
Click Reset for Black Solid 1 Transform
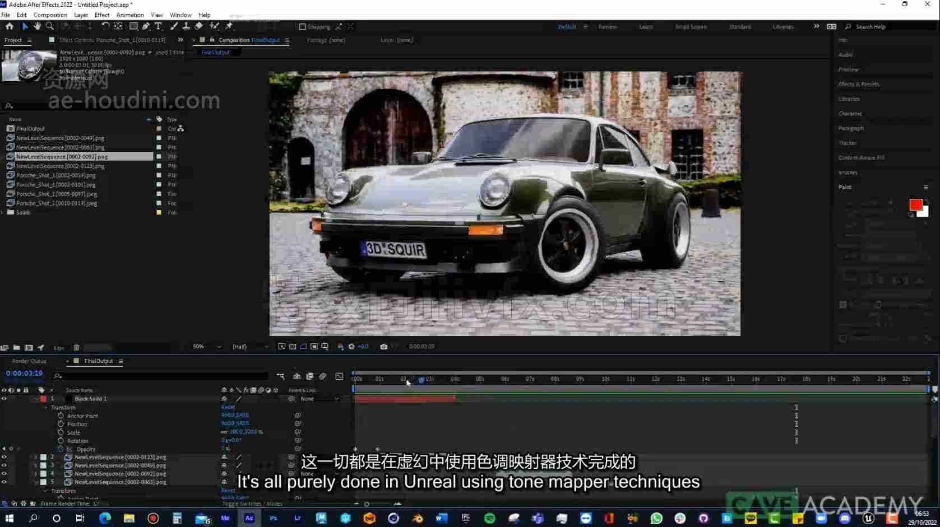coord(228,407)
